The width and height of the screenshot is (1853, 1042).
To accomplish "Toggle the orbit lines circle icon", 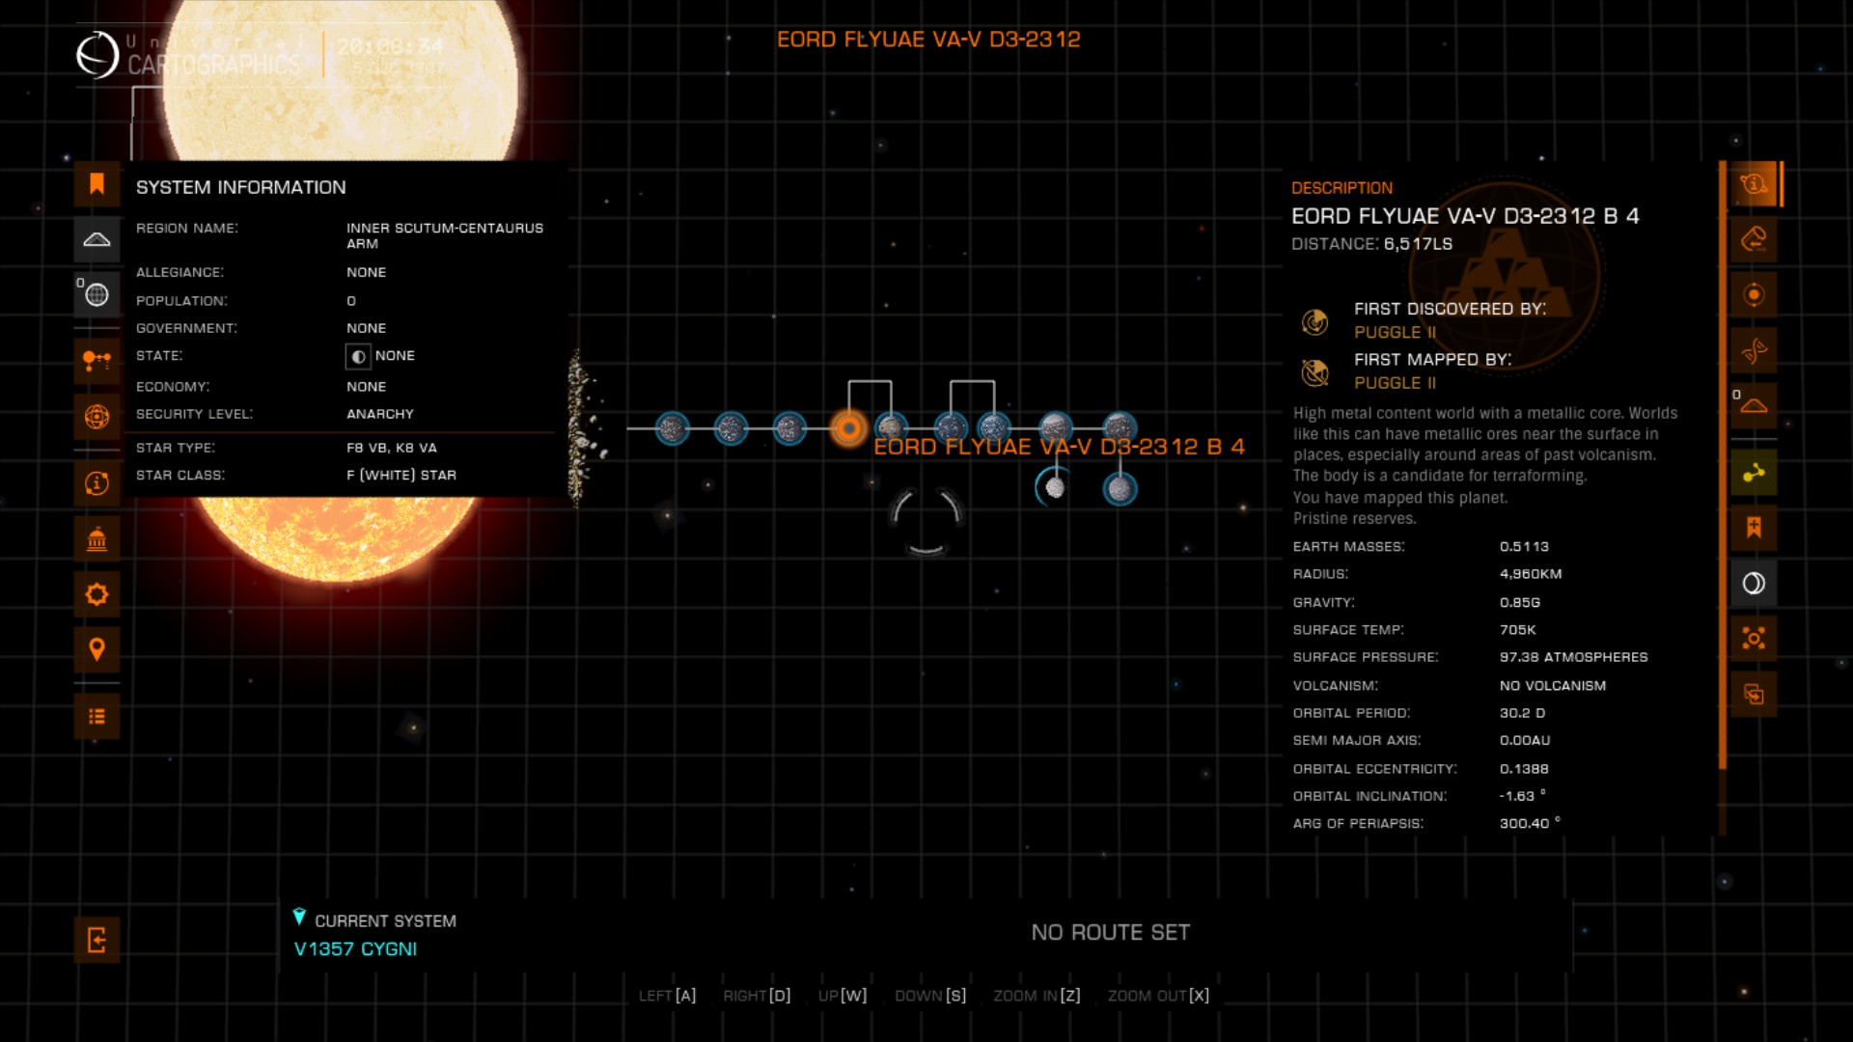I will click(x=1754, y=583).
